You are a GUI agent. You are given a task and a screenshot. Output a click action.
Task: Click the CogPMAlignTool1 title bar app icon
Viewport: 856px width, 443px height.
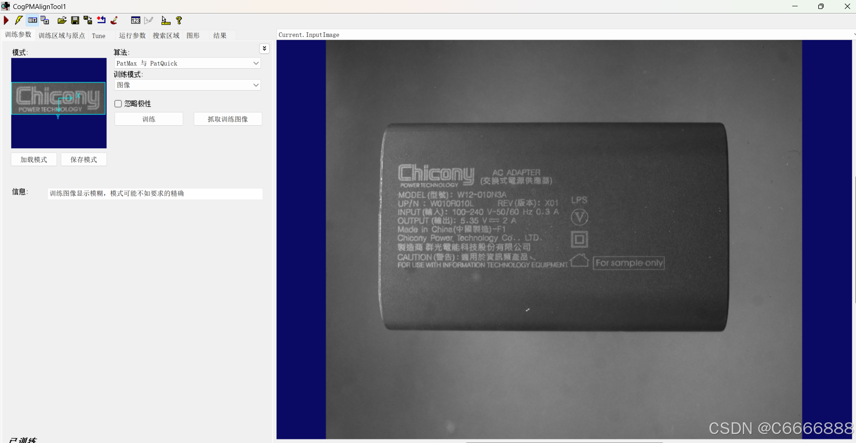(x=5, y=6)
